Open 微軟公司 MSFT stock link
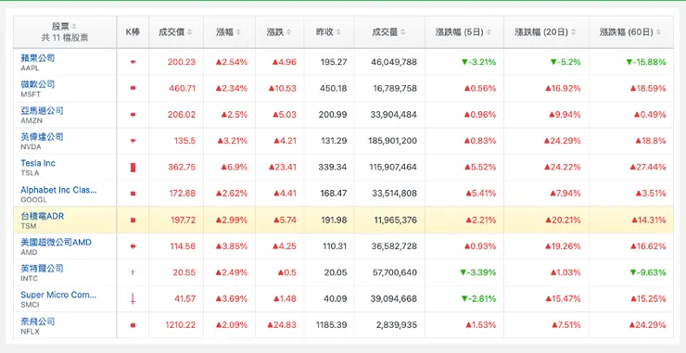This screenshot has width=686, height=353. (38, 84)
